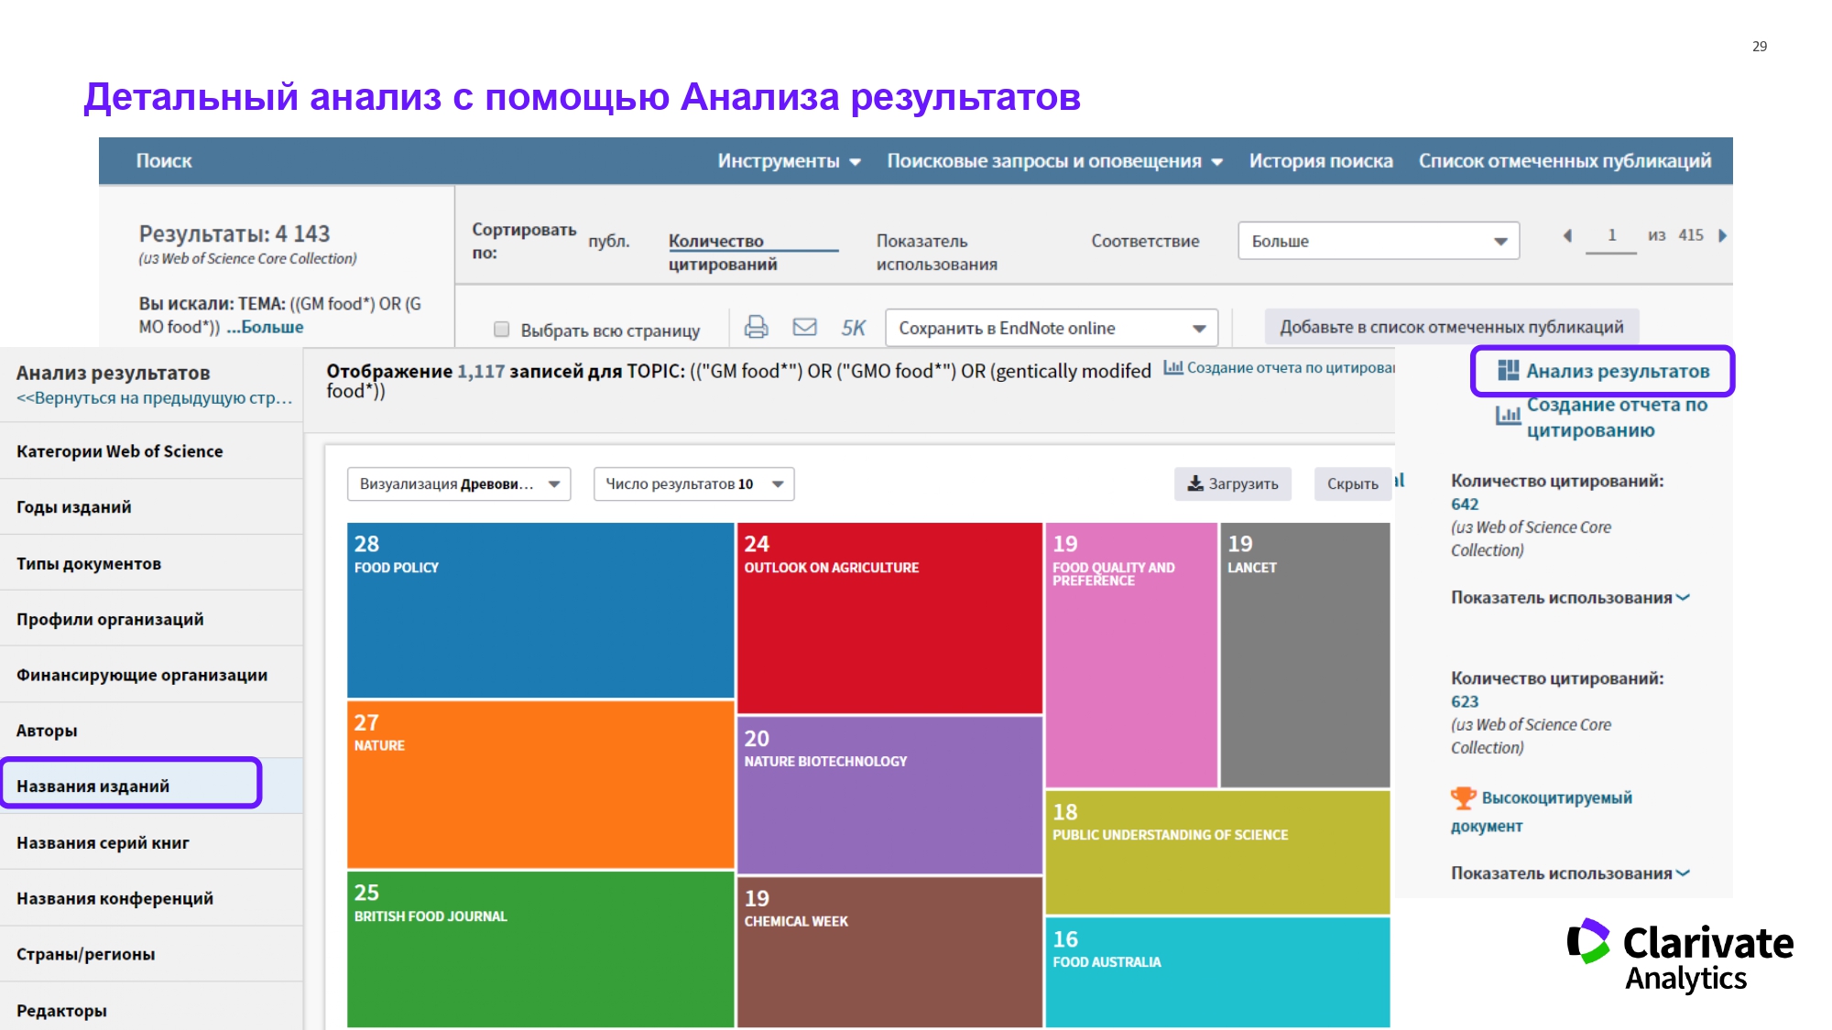Select Авторы analysis field

[x=151, y=731]
